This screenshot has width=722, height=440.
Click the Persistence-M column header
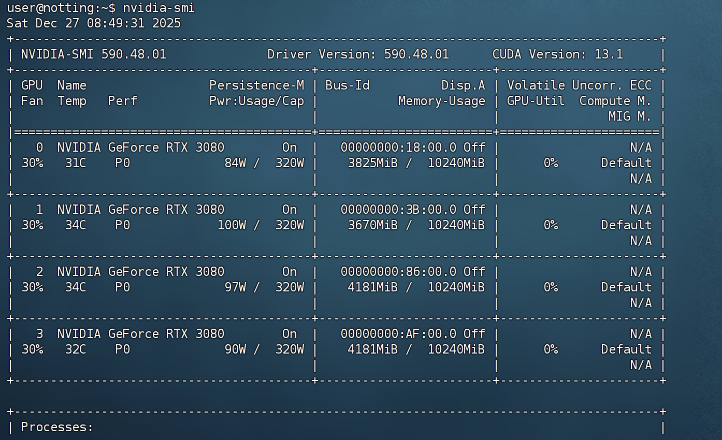[257, 85]
